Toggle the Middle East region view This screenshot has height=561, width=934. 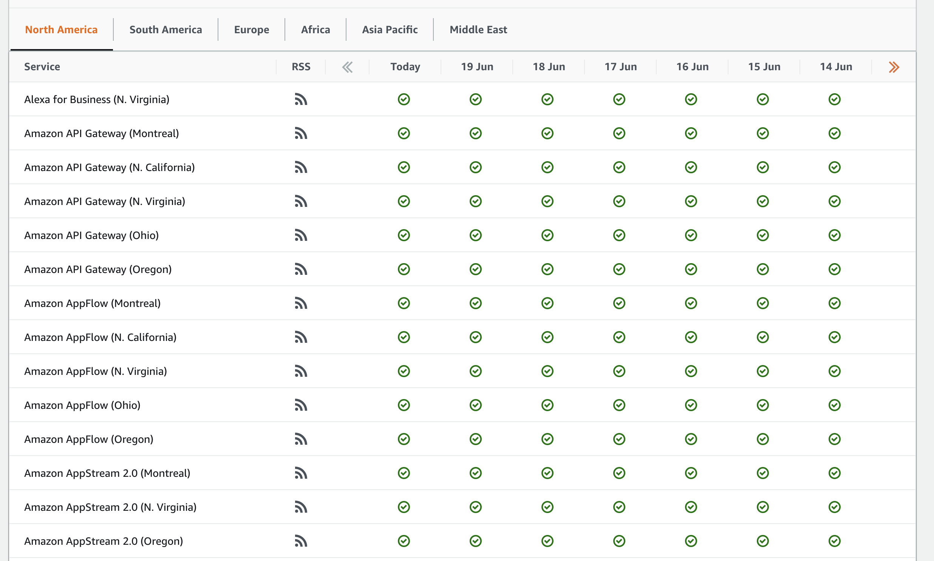click(x=478, y=29)
